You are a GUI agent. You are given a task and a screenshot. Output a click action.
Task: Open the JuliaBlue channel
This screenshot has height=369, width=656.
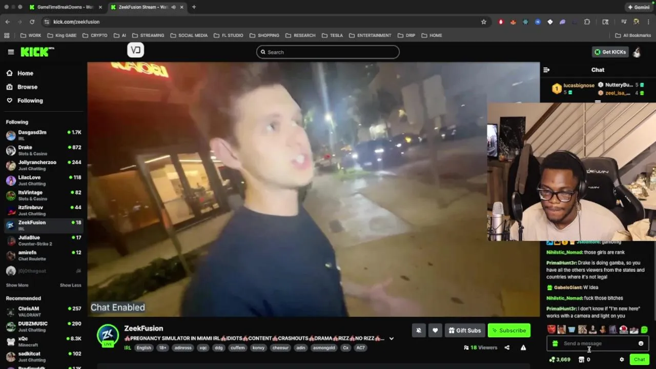pos(44,240)
